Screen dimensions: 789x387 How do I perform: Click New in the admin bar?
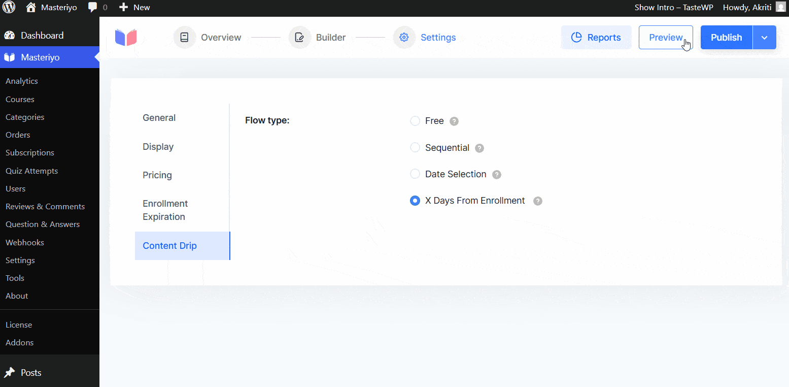tap(142, 8)
